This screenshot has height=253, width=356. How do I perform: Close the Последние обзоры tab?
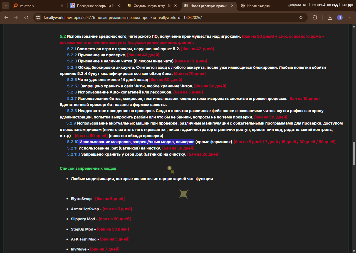(118, 6)
